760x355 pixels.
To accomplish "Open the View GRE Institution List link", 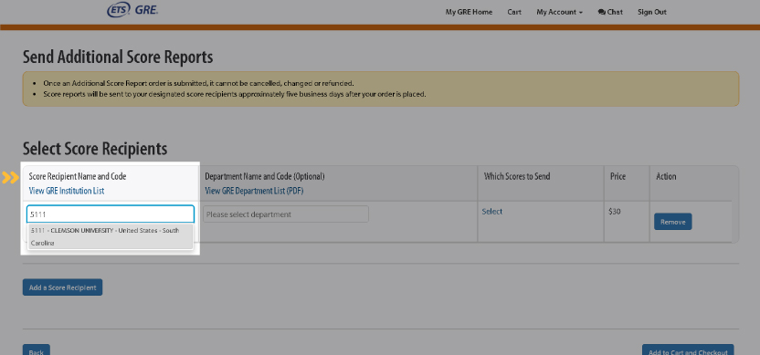I will click(67, 191).
